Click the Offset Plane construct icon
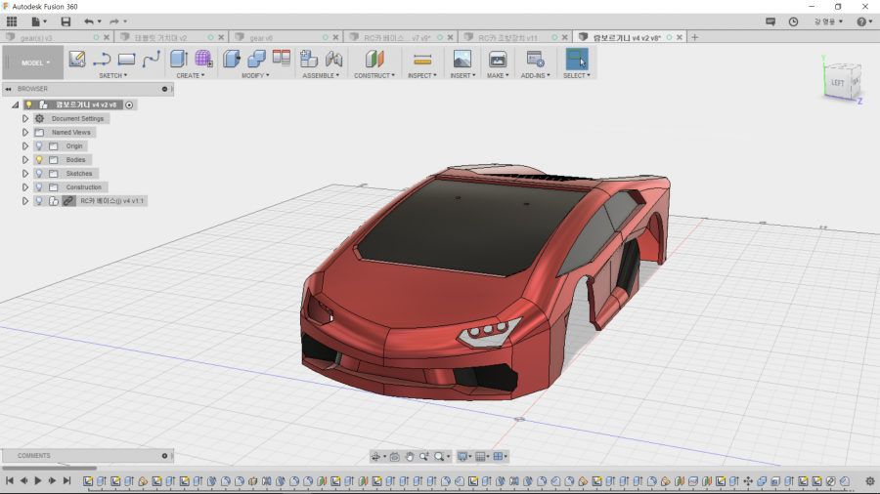Image resolution: width=880 pixels, height=494 pixels. point(374,59)
